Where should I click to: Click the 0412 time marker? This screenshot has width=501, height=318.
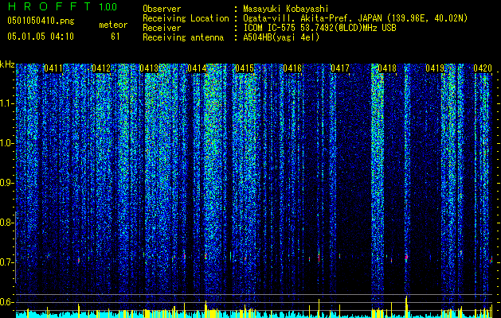point(101,68)
